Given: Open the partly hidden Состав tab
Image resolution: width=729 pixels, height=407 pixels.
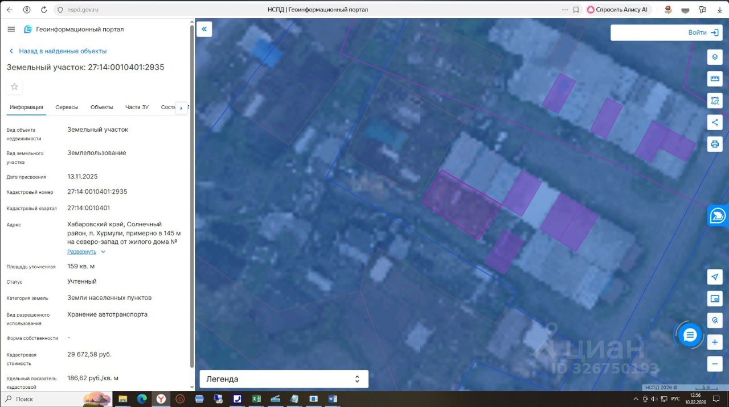Looking at the screenshot, I should click(168, 107).
